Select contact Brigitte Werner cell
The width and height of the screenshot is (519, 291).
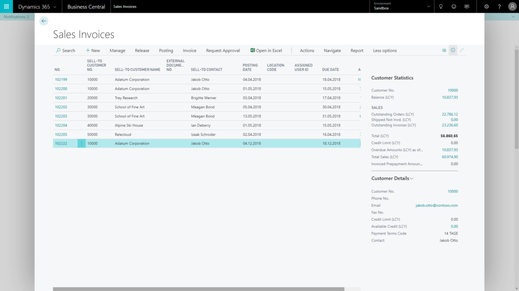(204, 98)
